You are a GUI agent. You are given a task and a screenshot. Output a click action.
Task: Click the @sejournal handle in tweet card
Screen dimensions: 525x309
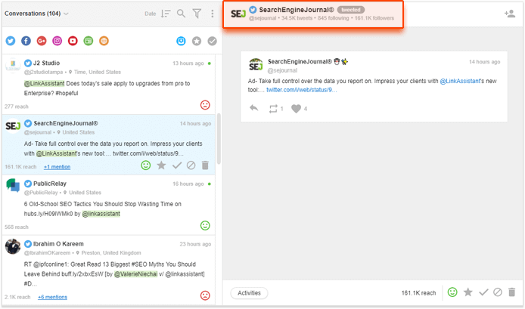point(282,70)
